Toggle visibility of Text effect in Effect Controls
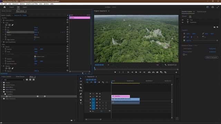 [x=4, y=42]
